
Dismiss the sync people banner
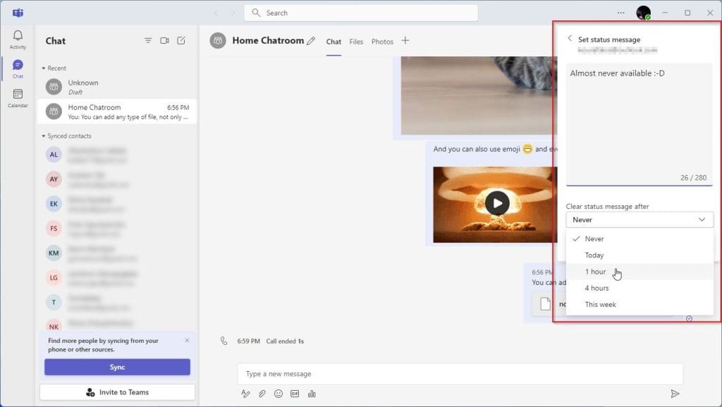coord(187,340)
